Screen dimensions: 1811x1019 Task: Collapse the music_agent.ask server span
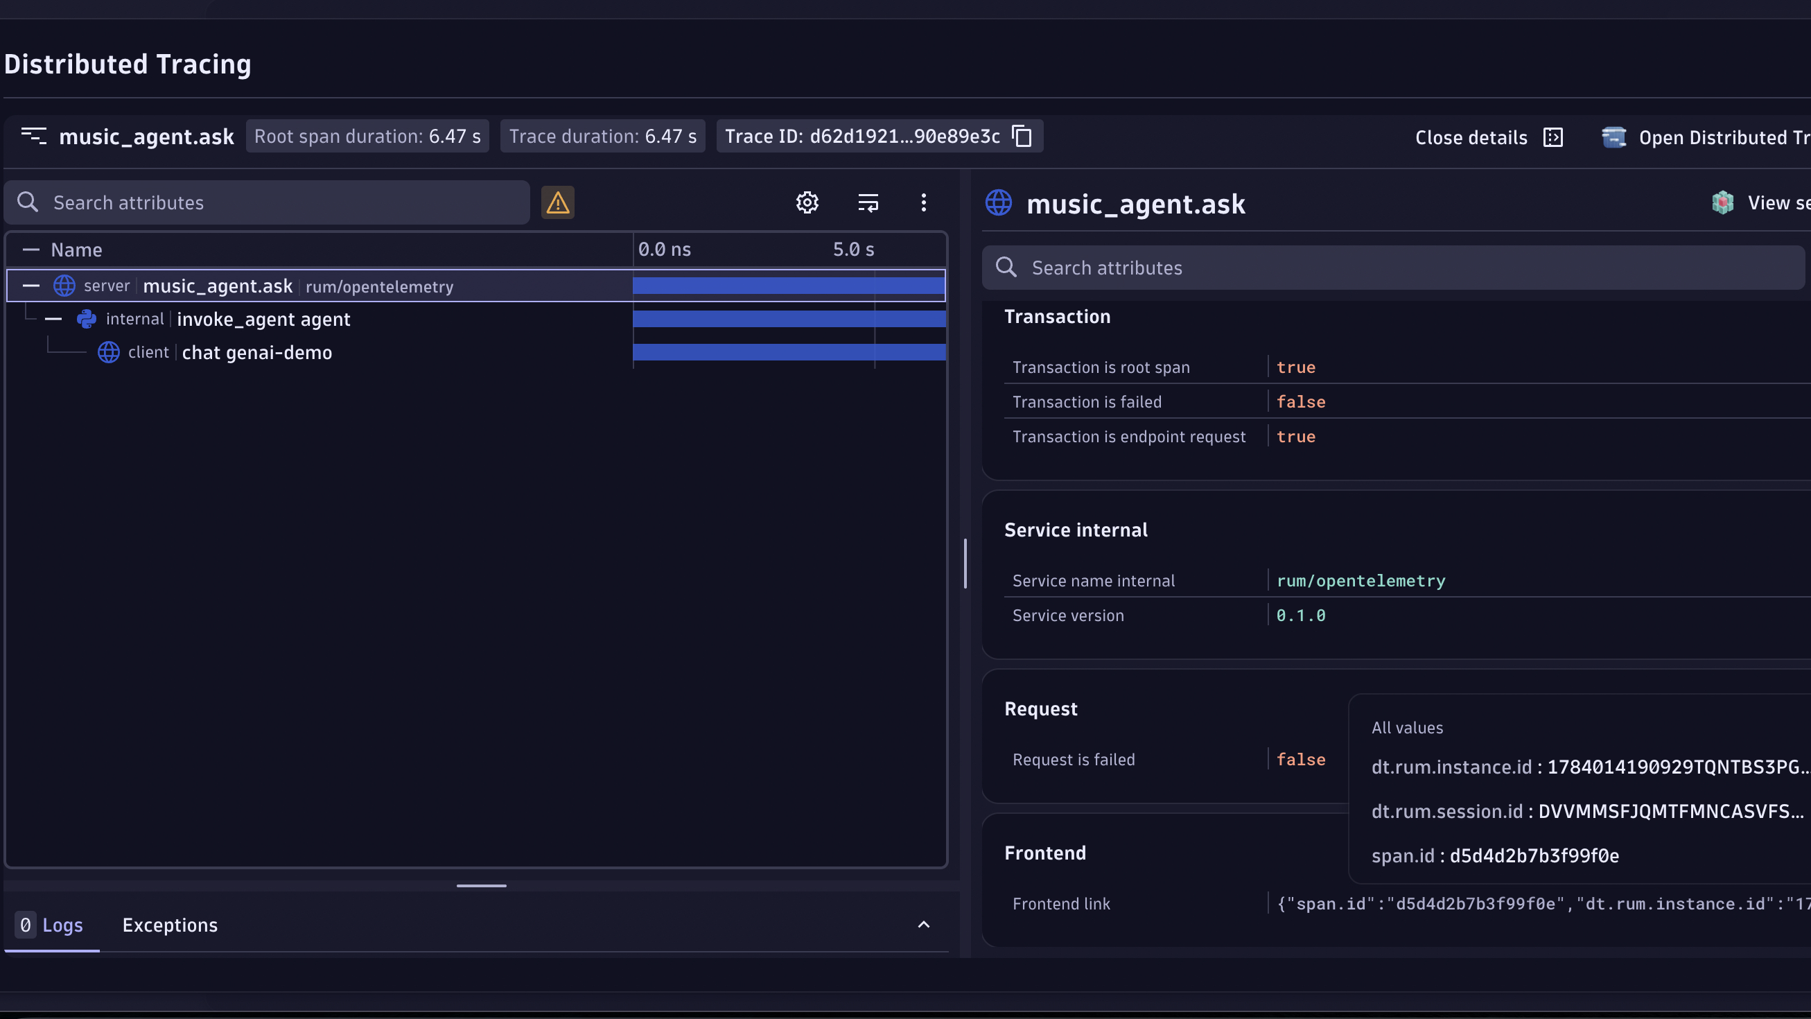[31, 286]
